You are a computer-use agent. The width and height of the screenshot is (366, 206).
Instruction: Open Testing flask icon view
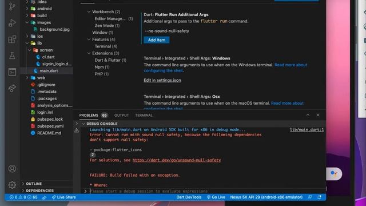12,56
